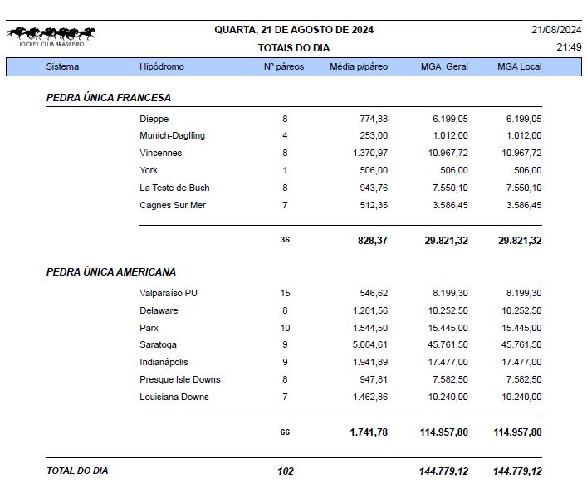
Task: Click the Delaware row name
Action: click(159, 310)
